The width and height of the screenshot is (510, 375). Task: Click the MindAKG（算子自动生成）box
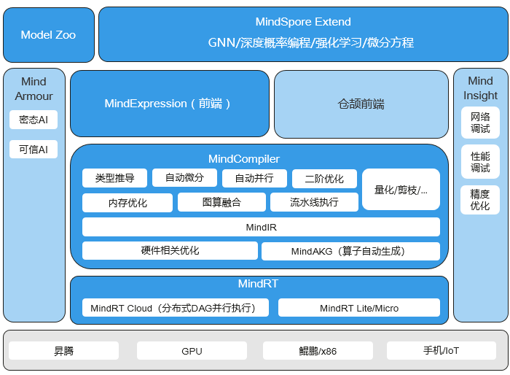(x=350, y=251)
